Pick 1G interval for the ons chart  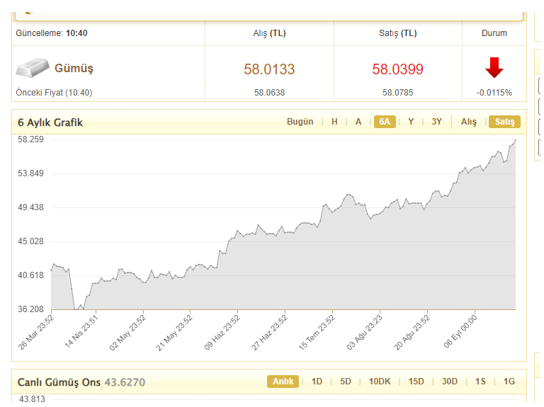[x=509, y=382]
